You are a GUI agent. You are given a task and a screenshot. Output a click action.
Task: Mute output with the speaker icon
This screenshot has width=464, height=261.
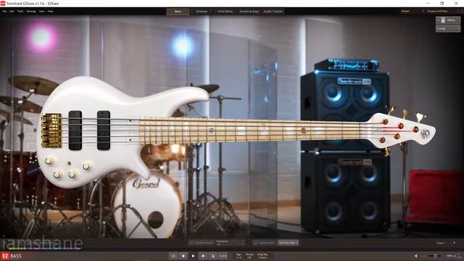coord(415,256)
